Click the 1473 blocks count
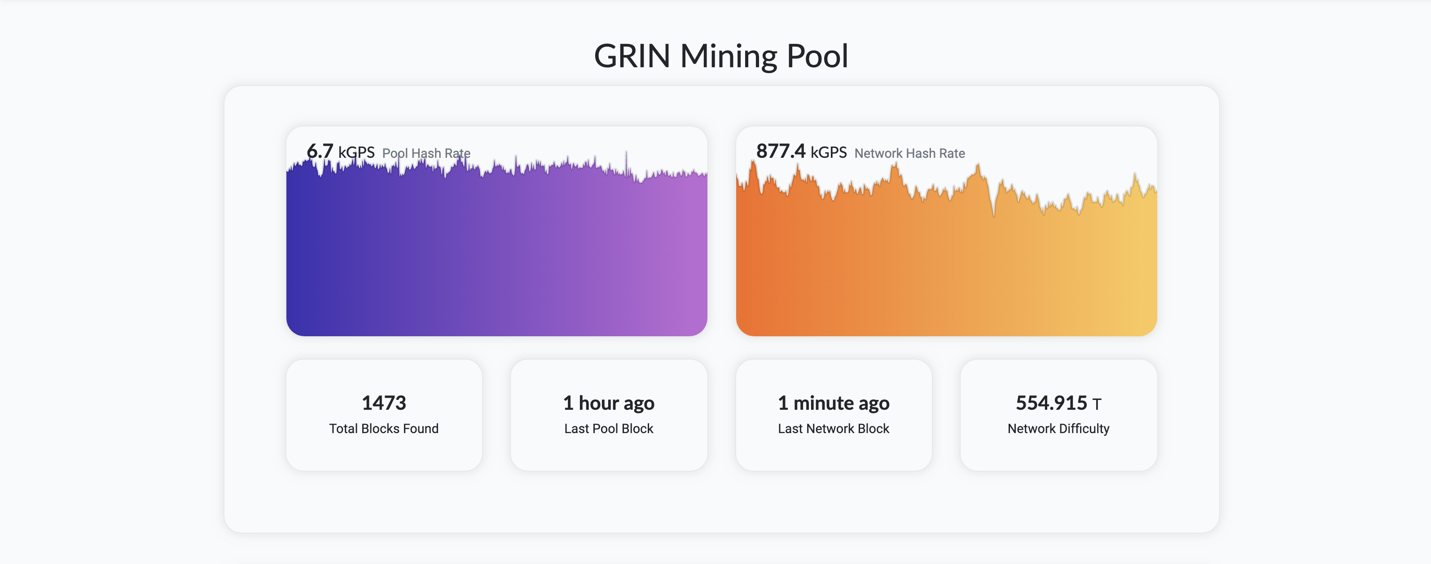 coord(384,403)
